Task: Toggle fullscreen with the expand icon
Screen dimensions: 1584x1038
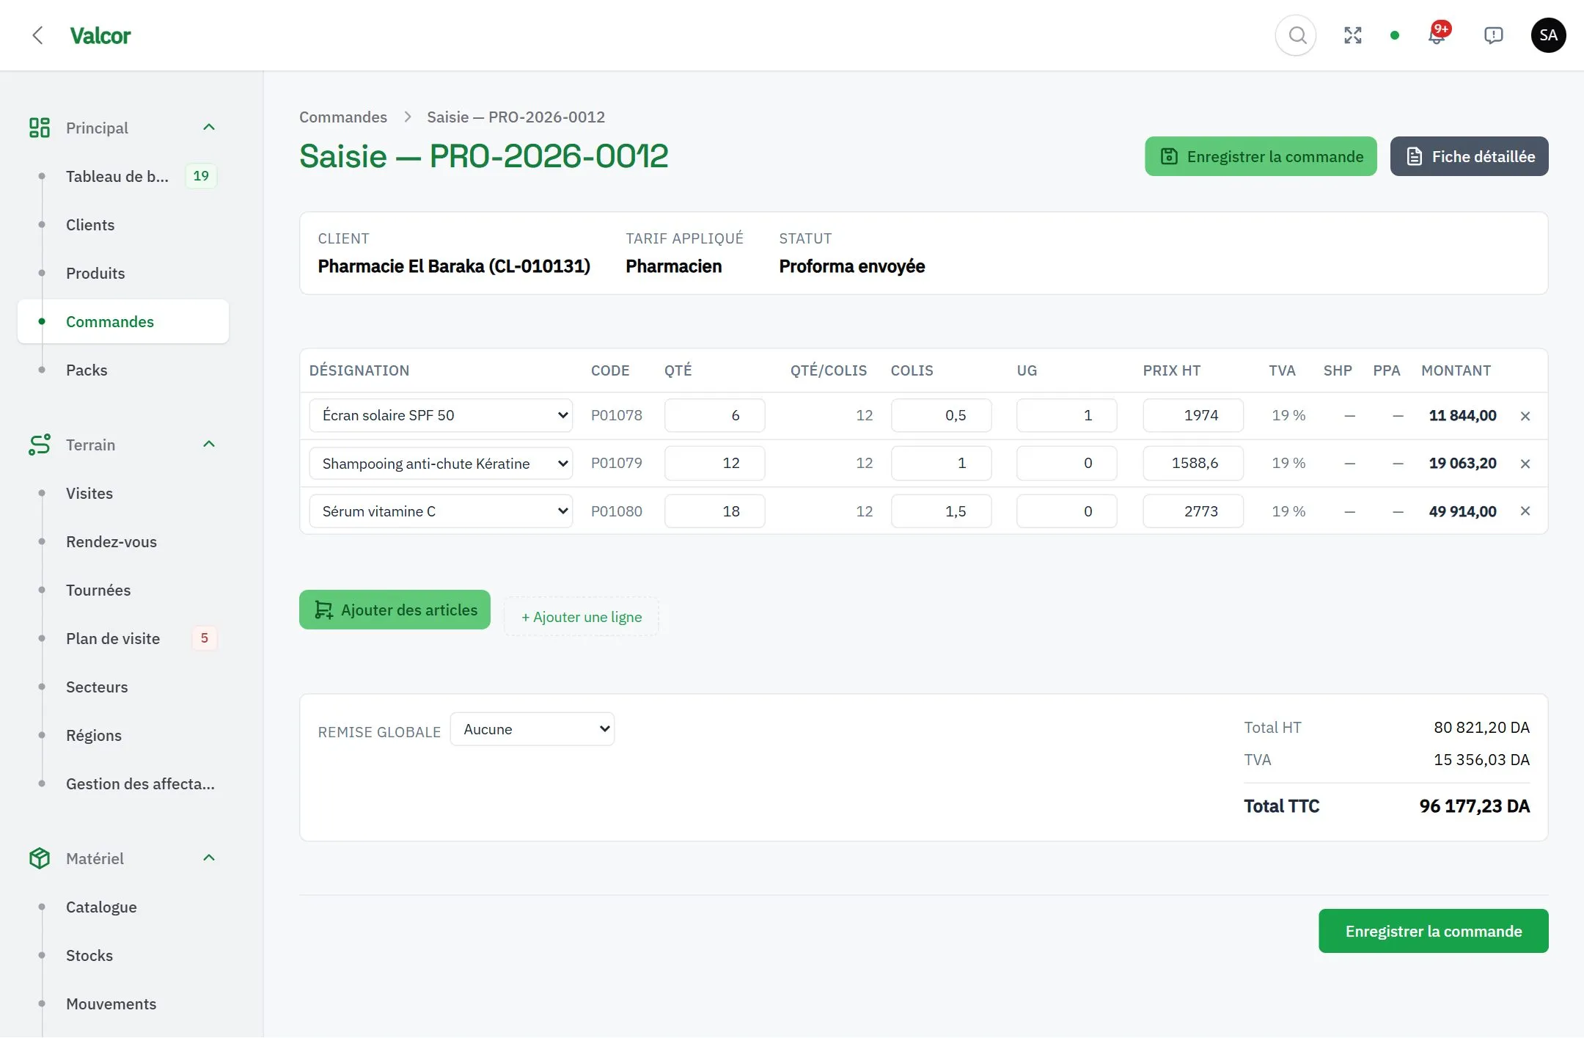Action: [x=1352, y=35]
